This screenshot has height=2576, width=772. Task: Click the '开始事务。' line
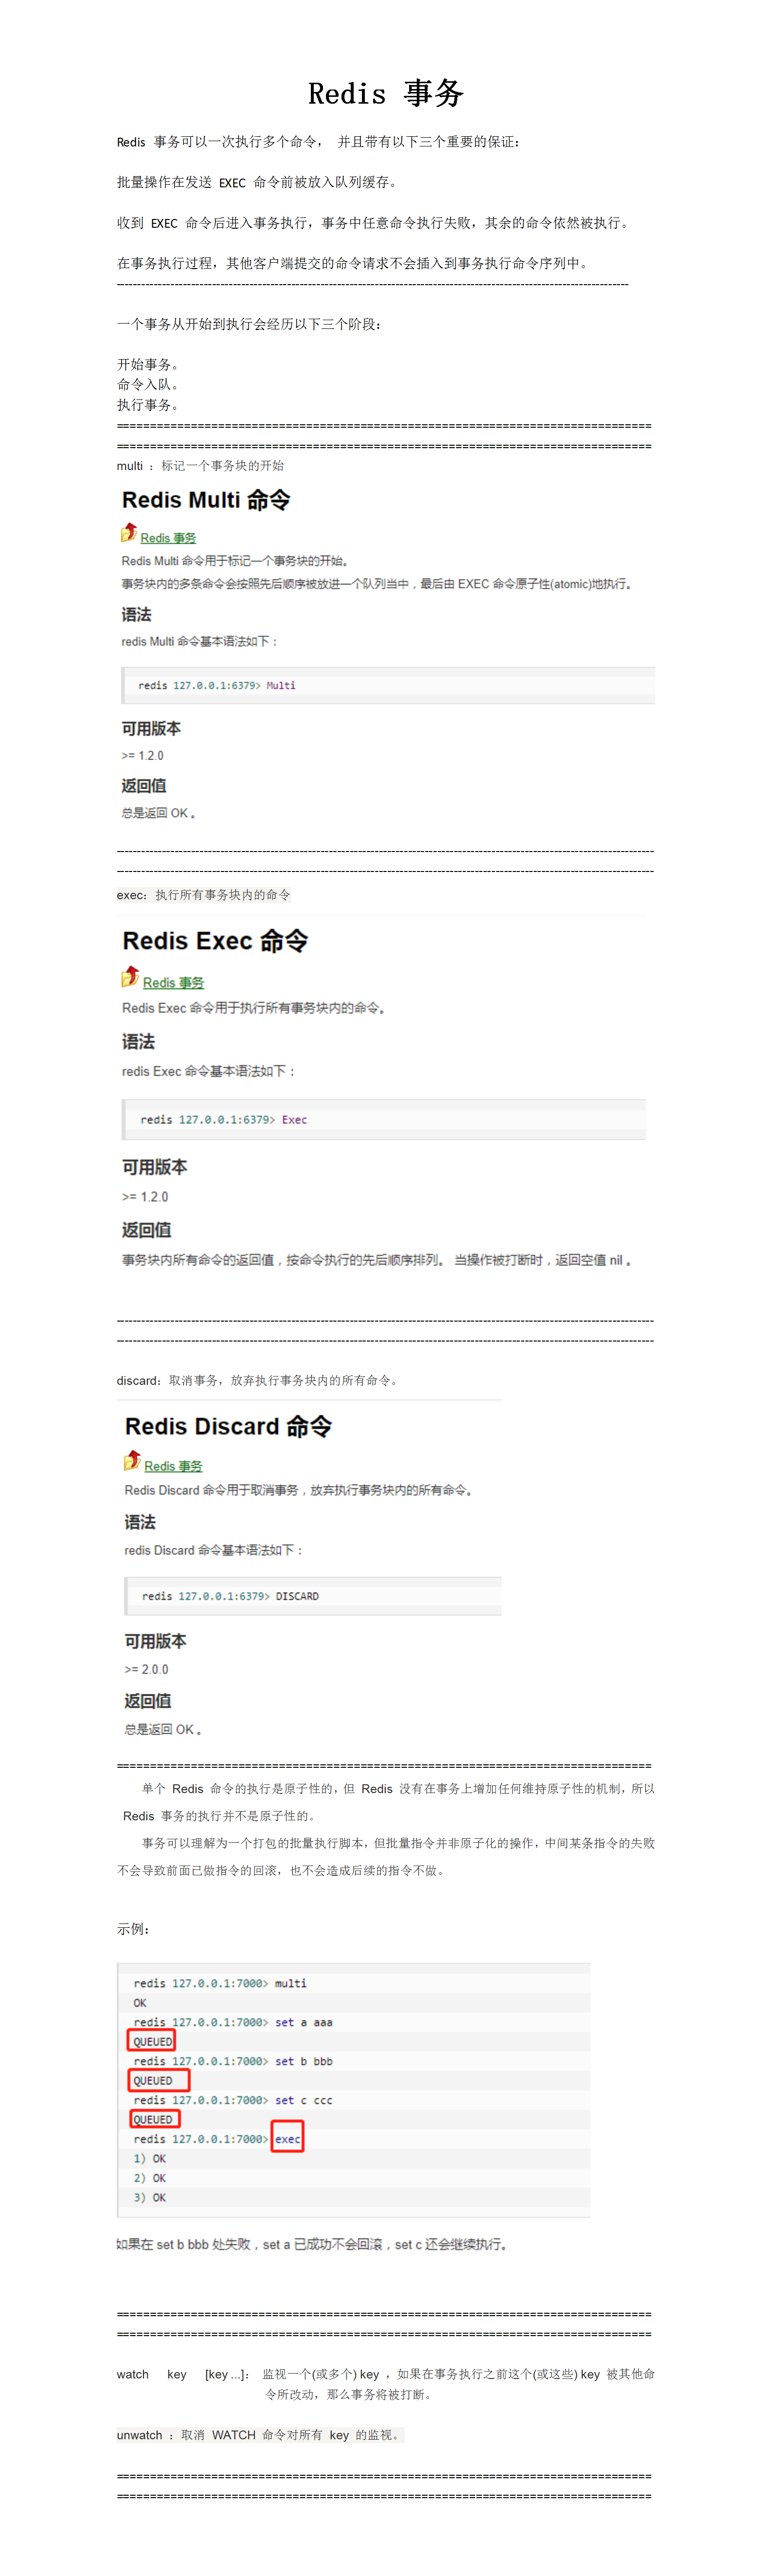point(148,364)
